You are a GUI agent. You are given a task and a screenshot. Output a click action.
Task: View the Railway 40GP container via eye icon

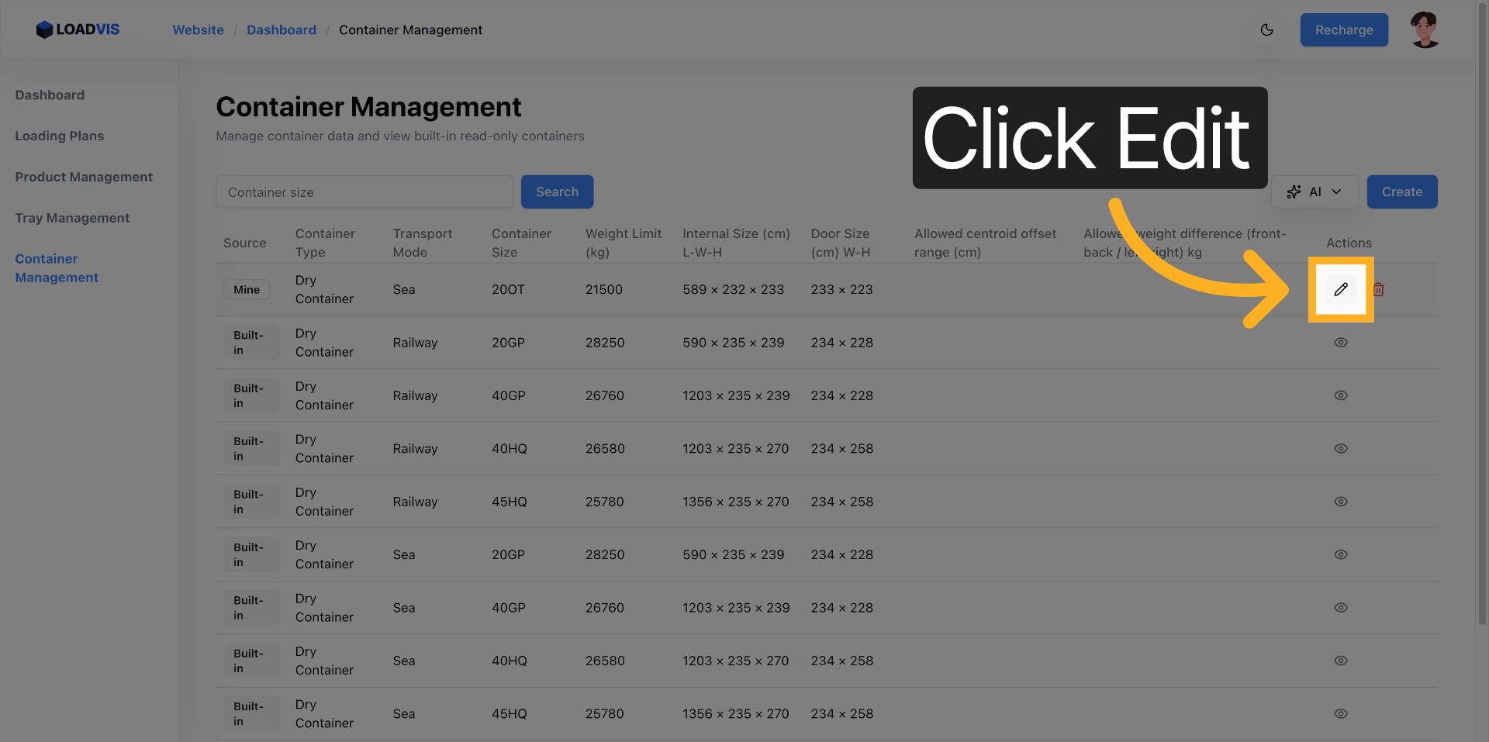(1340, 395)
